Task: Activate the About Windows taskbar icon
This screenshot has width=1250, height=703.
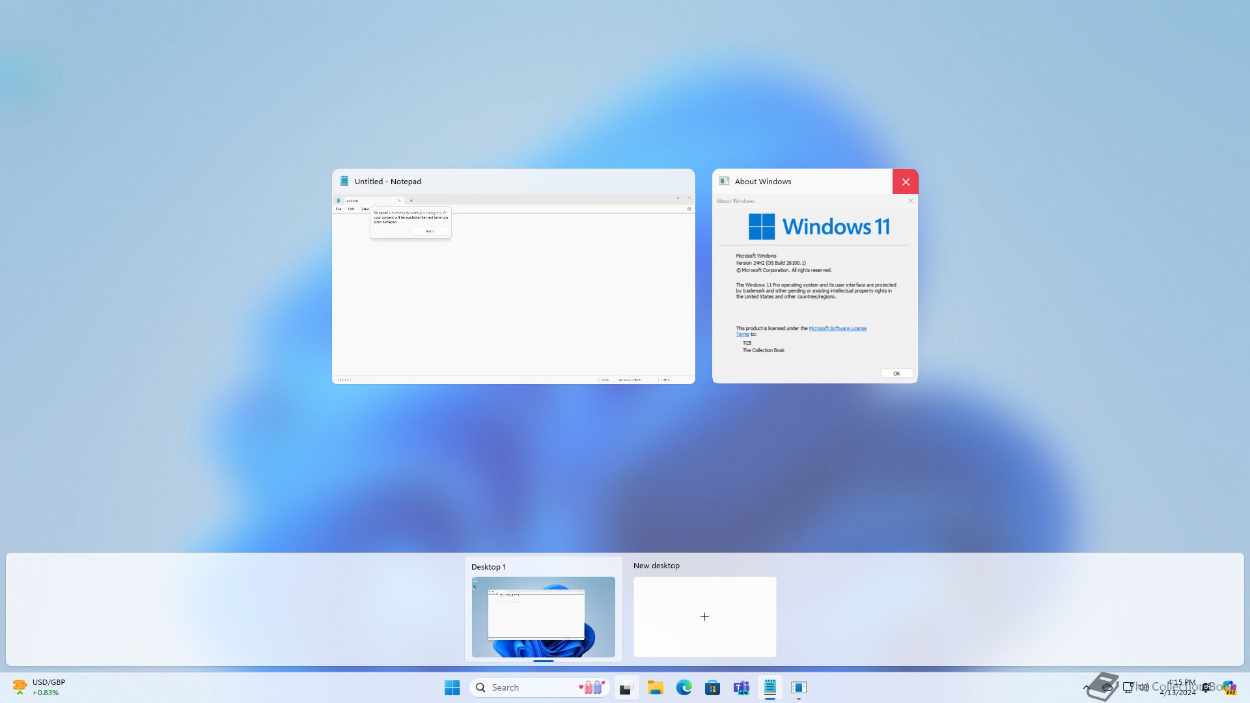Action: point(798,687)
